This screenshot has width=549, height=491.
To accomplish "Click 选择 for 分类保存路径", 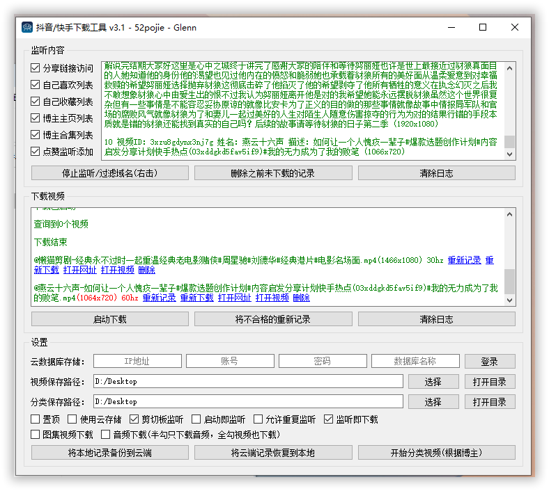I will pyautogui.click(x=433, y=402).
